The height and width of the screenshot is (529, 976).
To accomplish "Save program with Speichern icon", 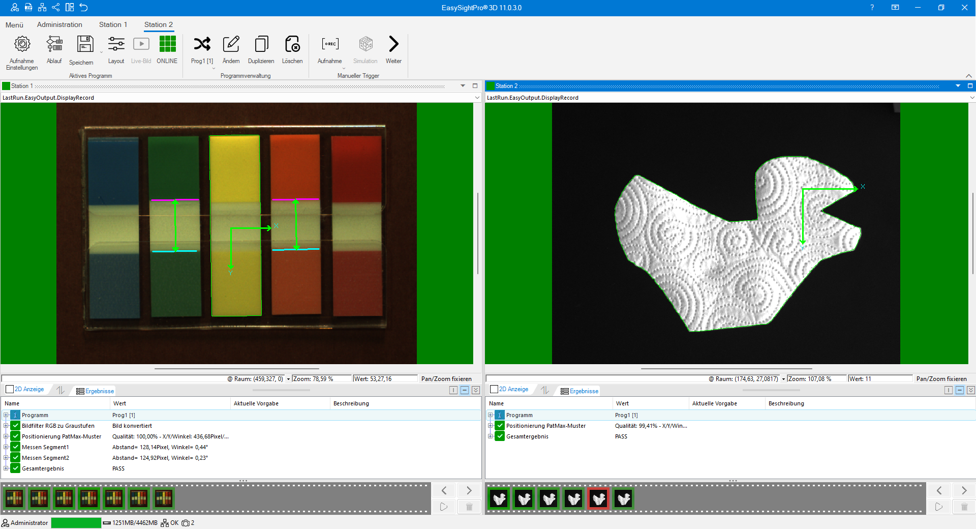I will (85, 45).
